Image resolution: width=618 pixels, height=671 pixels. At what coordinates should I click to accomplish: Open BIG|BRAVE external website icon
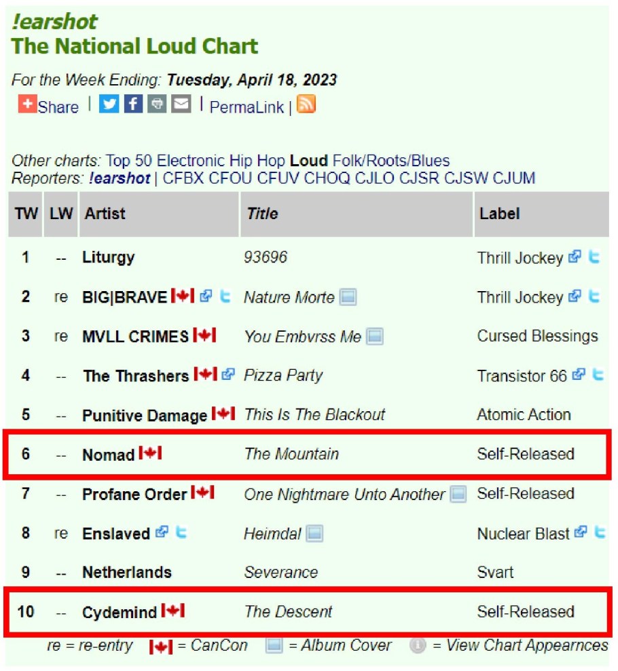pos(206,296)
